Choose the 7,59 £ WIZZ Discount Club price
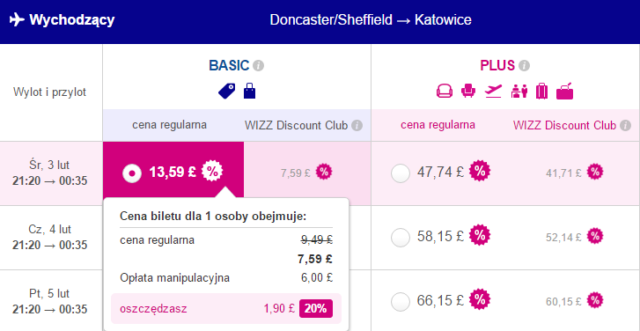 [296, 173]
